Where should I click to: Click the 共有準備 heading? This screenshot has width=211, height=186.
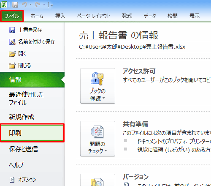135,124
